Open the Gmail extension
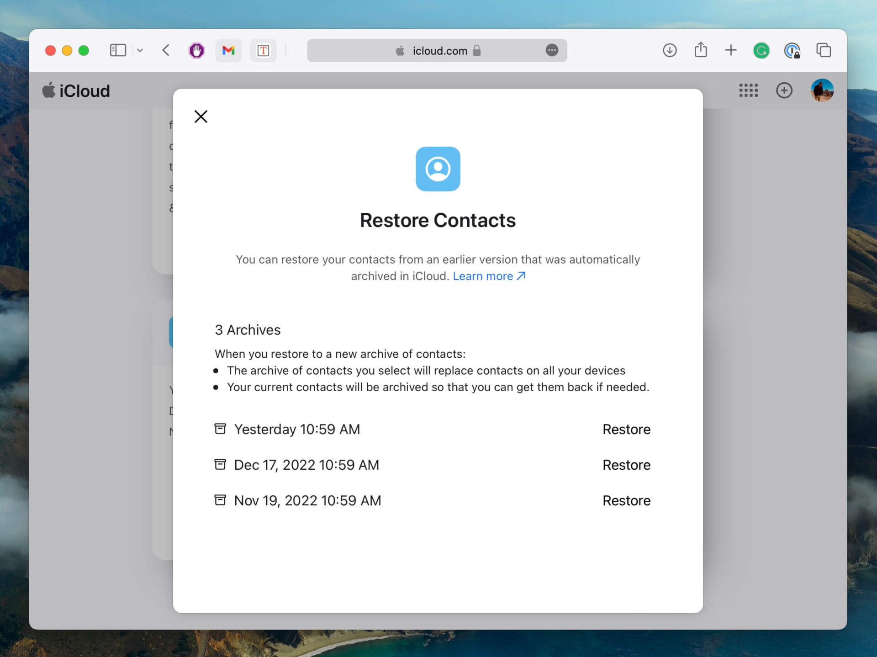The image size is (877, 657). point(228,51)
